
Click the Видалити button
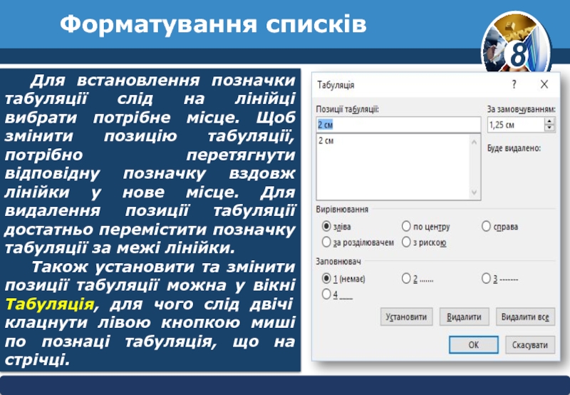pos(465,317)
